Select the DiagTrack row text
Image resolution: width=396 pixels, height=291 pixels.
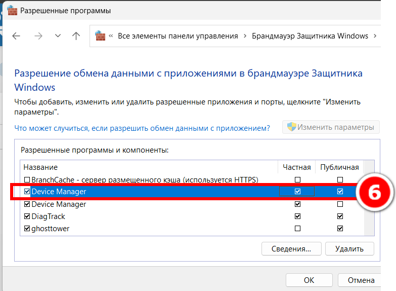click(48, 216)
